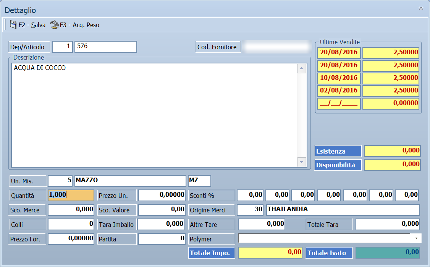430x267 pixels.
Task: Click the MAZZO unit name field
Action: pyautogui.click(x=130, y=181)
